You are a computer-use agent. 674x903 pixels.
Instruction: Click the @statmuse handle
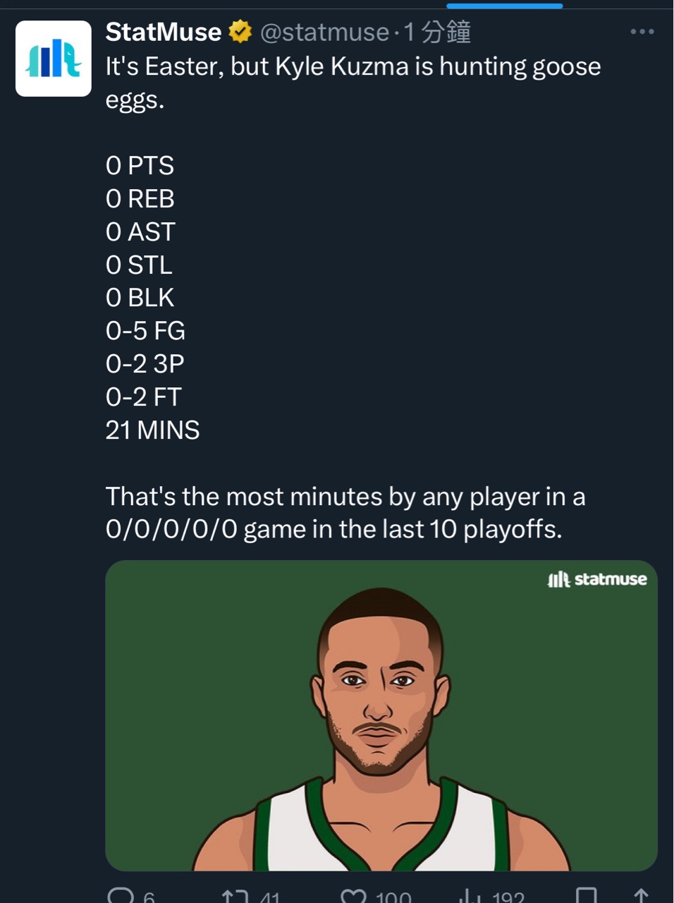click(324, 32)
